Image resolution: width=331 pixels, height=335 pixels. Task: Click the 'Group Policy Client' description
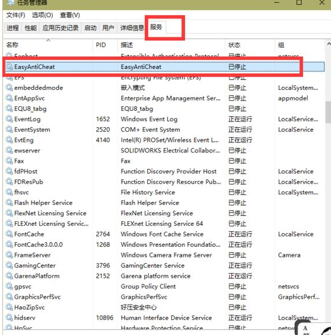click(148, 287)
